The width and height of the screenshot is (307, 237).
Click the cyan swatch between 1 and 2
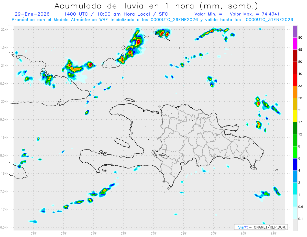coord(295,188)
